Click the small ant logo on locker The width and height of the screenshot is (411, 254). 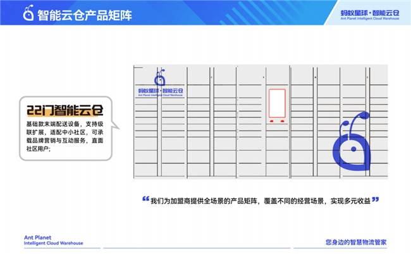pyautogui.click(x=159, y=77)
